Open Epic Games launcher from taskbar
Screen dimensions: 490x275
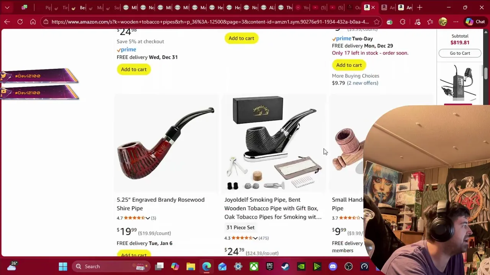point(269,266)
